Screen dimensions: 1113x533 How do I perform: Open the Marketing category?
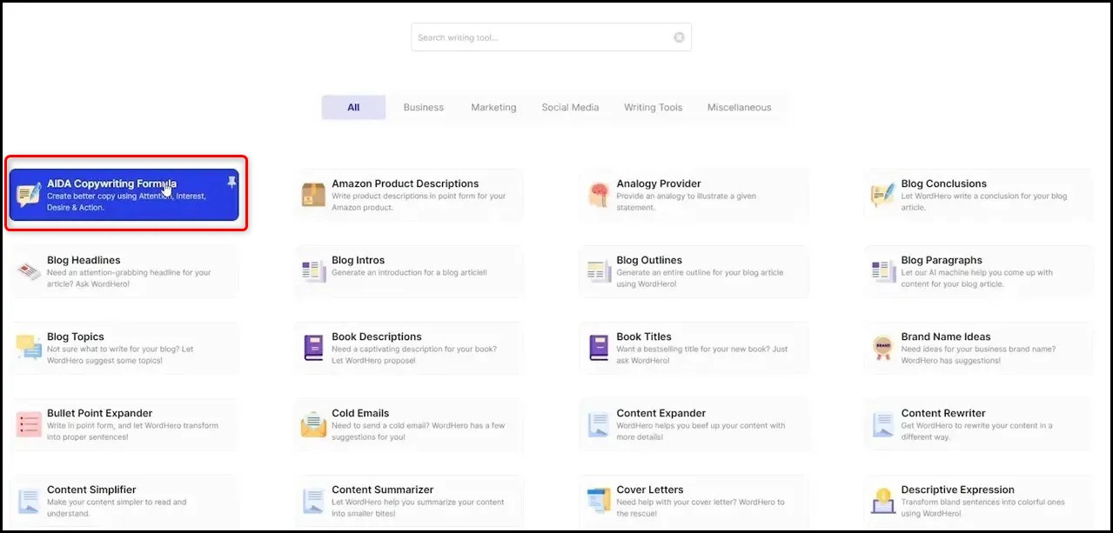coord(493,106)
